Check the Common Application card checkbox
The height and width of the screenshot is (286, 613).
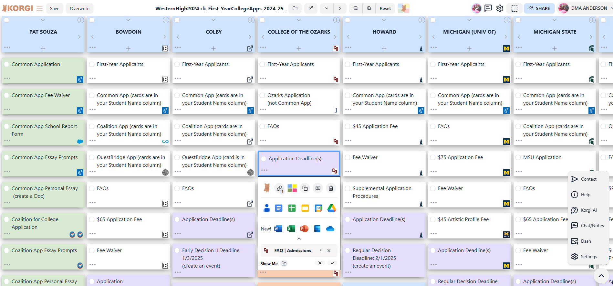tap(6, 64)
